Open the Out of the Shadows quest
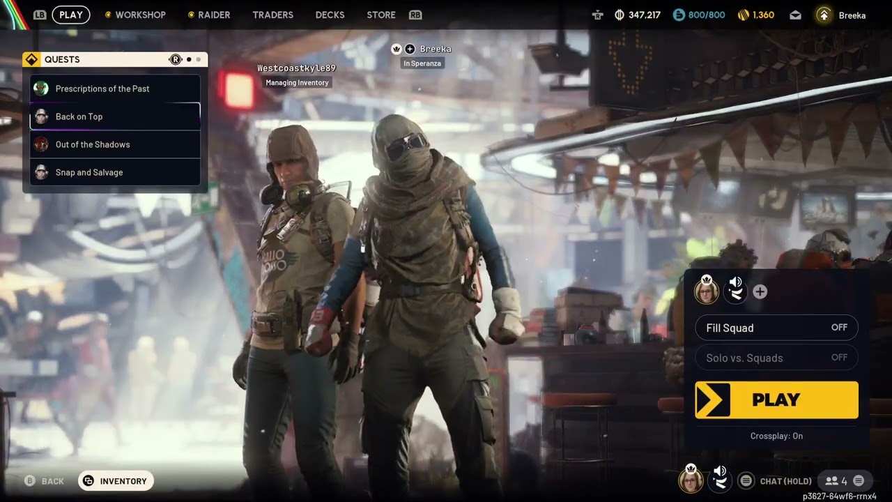Viewport: 892px width, 502px height. [115, 144]
